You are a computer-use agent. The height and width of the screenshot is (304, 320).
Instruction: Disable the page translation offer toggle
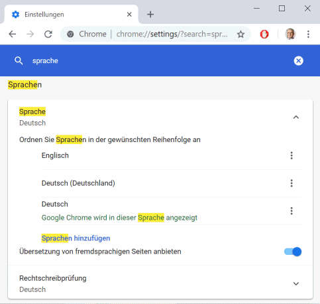coord(293,252)
